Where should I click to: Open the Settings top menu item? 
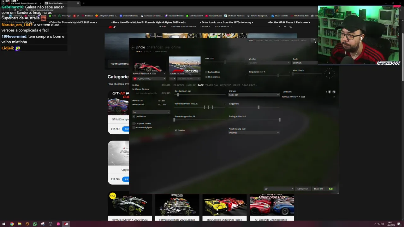(x=295, y=40)
